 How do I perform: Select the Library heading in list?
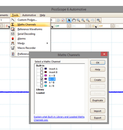click(40, 89)
